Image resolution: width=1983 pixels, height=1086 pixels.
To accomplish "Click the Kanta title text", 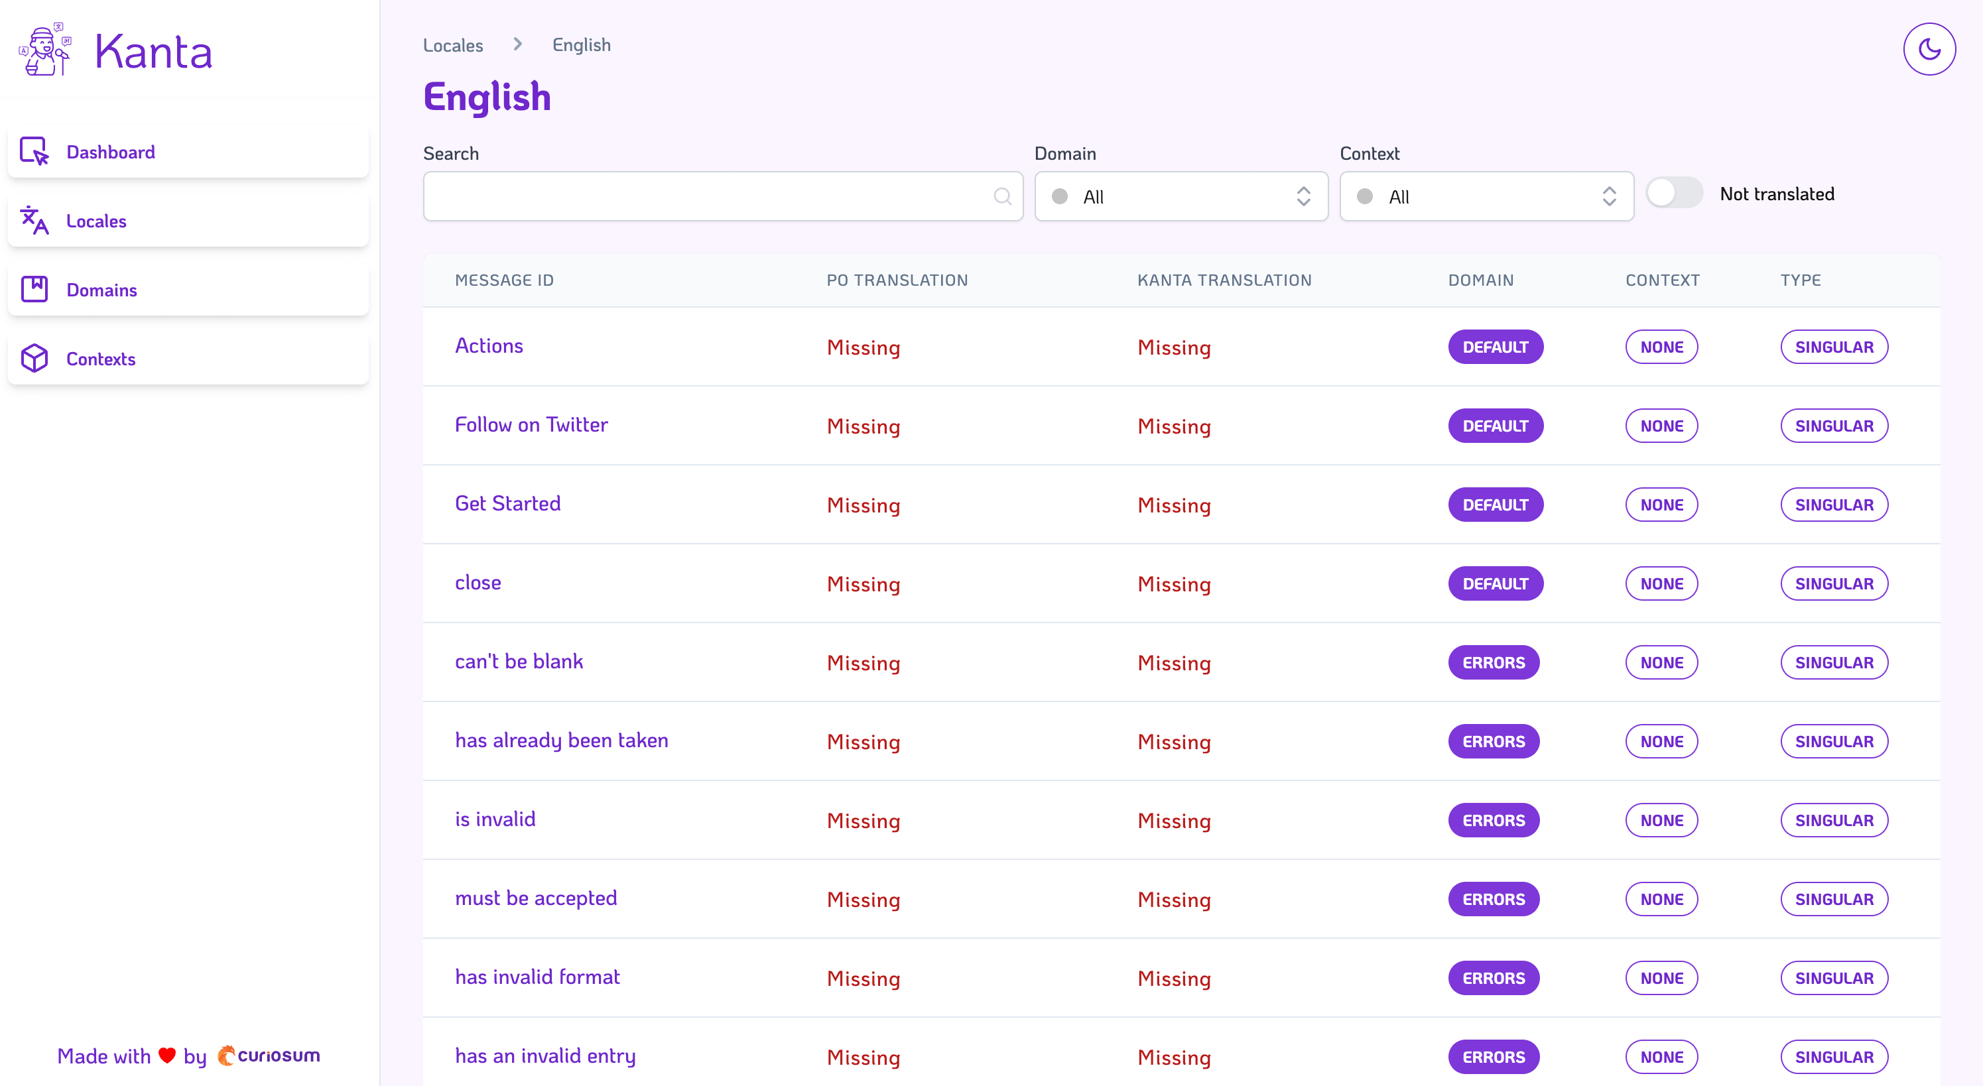I will coord(153,52).
